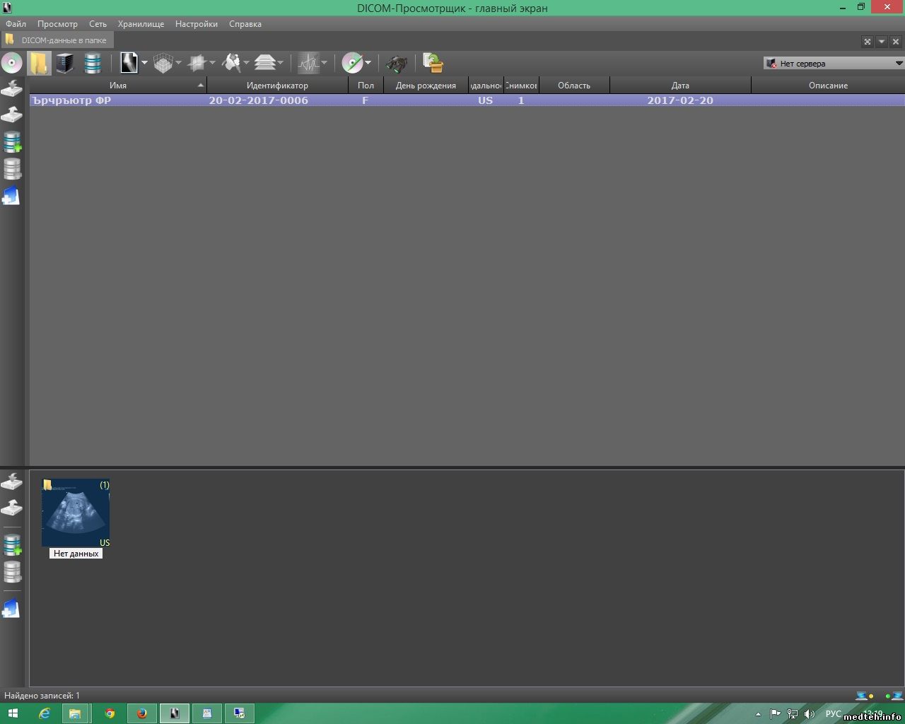The width and height of the screenshot is (905, 724).
Task: Open the X-ray image viewer icon
Action: click(129, 63)
